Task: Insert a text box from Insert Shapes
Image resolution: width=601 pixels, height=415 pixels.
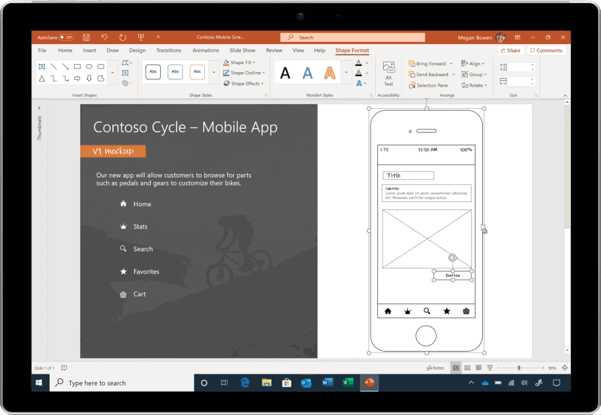Action: (41, 67)
